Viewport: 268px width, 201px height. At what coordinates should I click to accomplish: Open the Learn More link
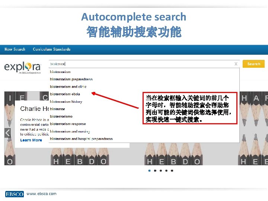31,140
